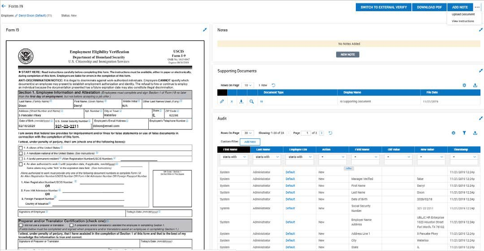Viewport: 484px width, 251px height.
Task: Open First Name 'starts with' filter dropdown
Action: [x=233, y=157]
